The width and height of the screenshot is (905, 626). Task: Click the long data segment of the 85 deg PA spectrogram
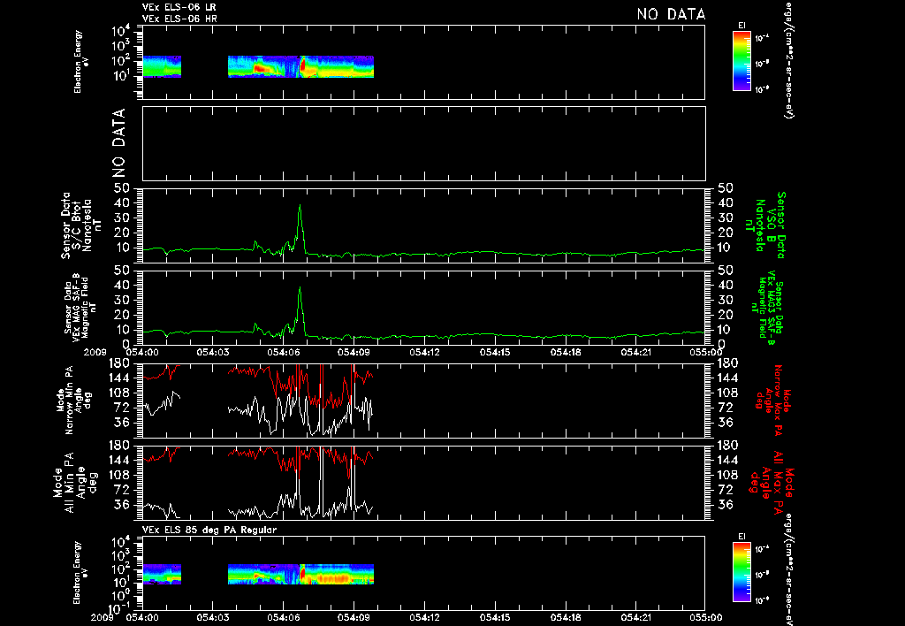[x=300, y=574]
